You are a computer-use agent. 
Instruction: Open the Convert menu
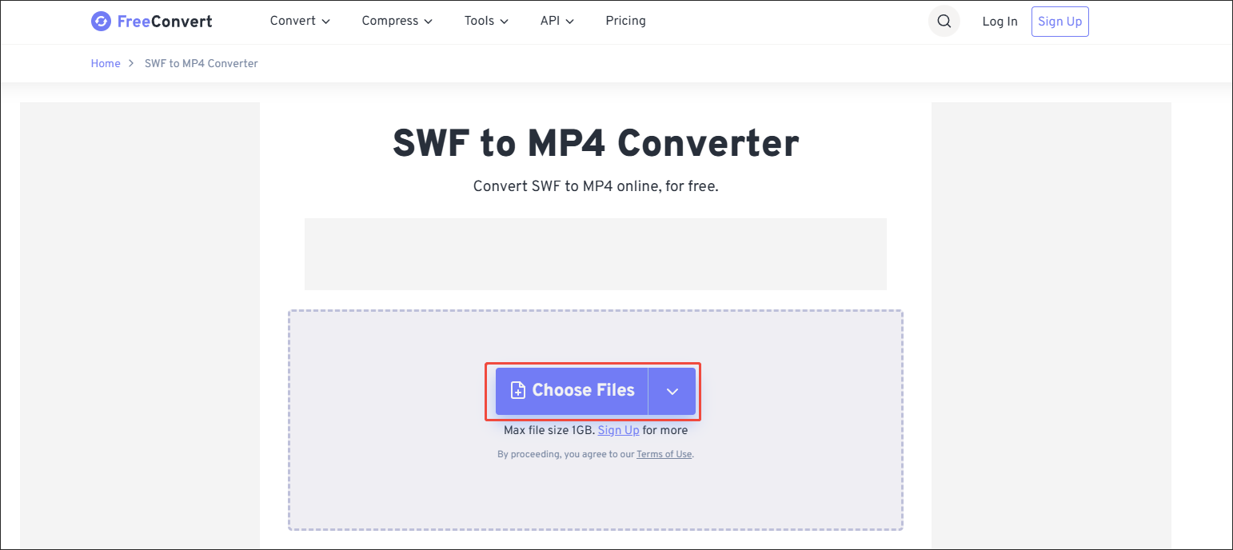[293, 21]
